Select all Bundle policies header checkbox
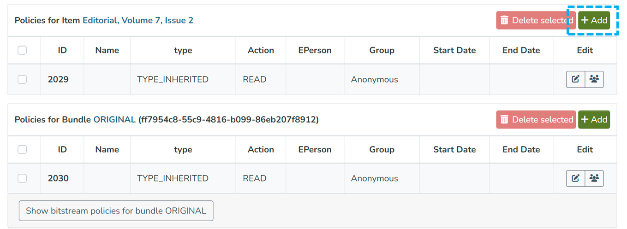The image size is (627, 229). pyautogui.click(x=22, y=149)
